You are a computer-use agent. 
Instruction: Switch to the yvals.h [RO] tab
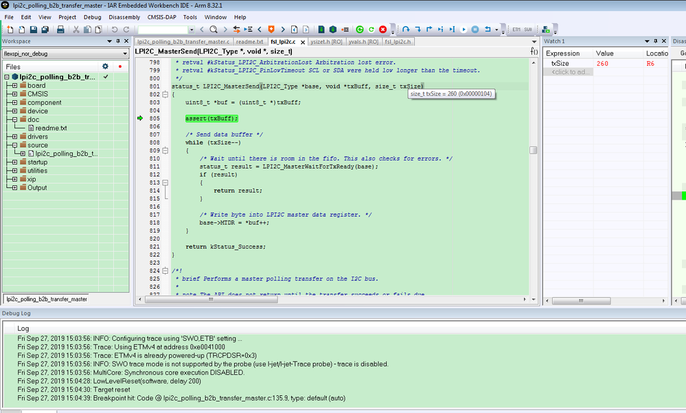(x=363, y=42)
